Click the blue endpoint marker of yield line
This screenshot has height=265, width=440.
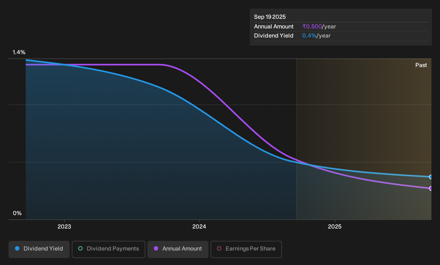tap(431, 177)
